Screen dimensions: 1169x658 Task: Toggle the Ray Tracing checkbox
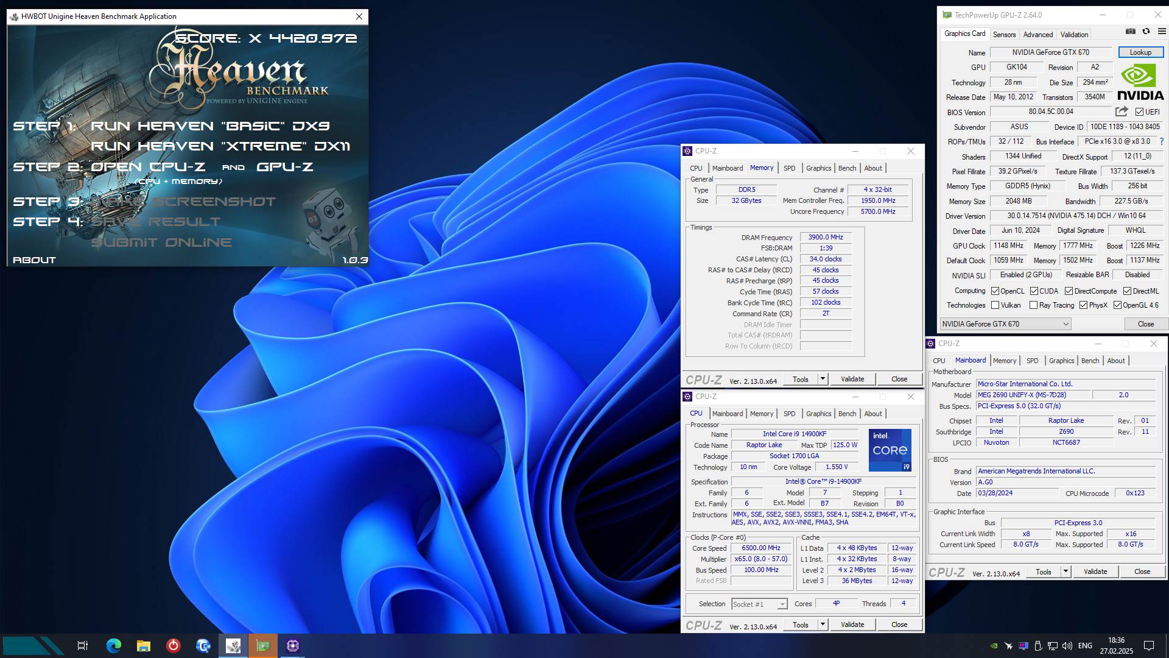[x=1033, y=305]
